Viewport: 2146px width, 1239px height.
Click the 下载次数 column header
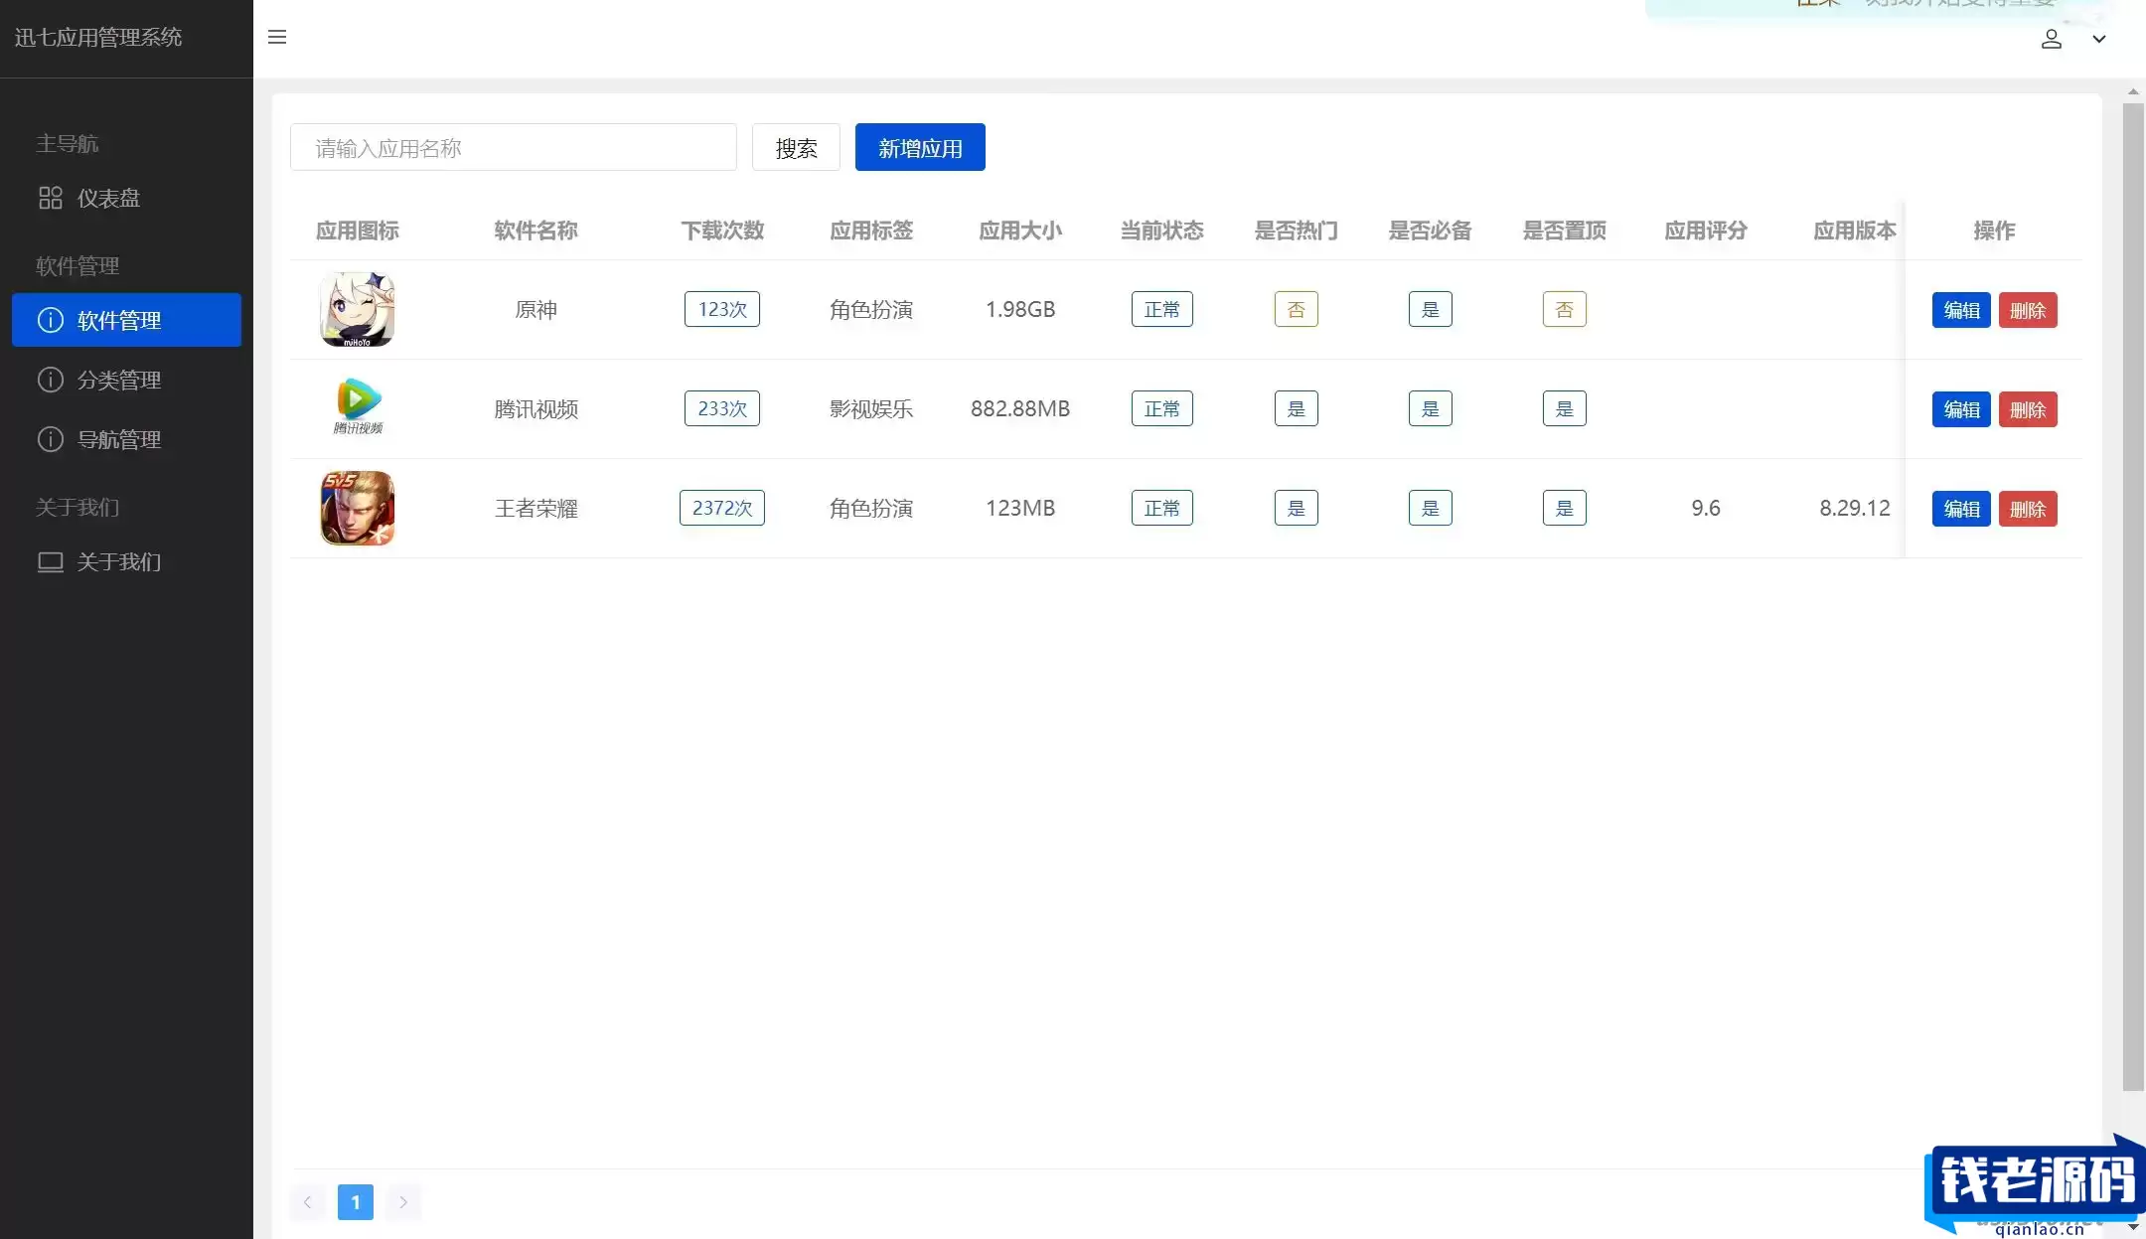[x=722, y=231]
